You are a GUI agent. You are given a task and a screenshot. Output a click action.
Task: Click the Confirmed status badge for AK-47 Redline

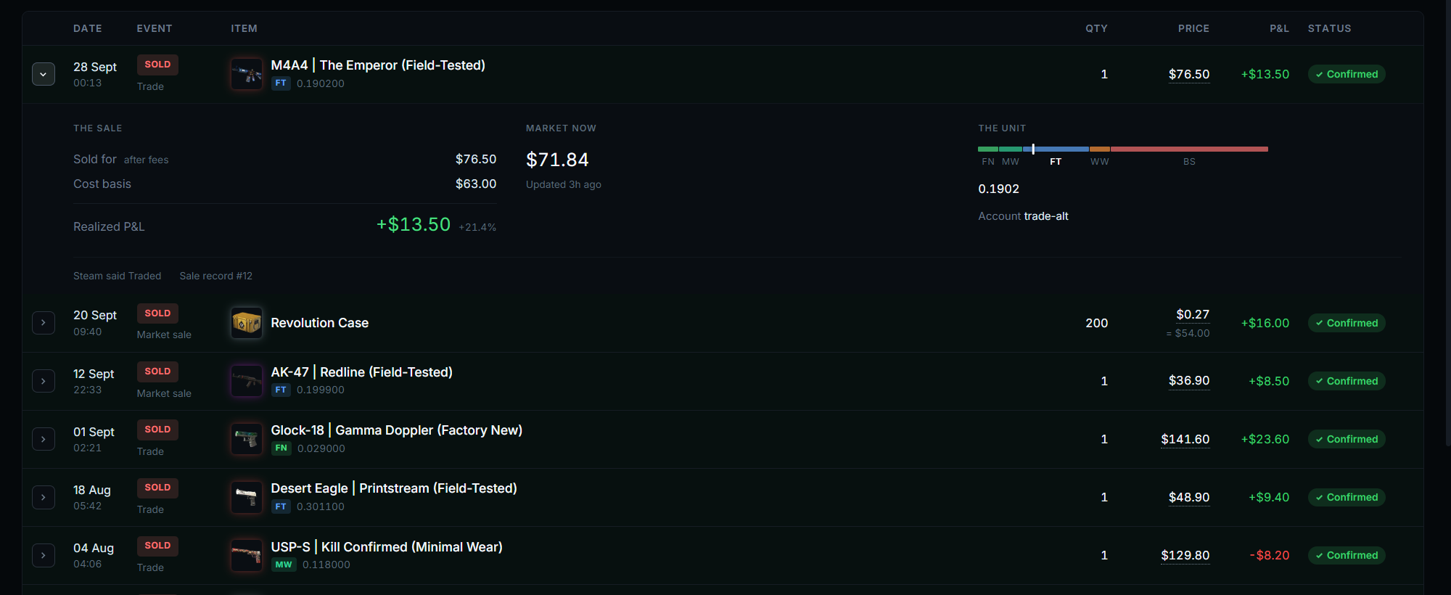[1347, 381]
